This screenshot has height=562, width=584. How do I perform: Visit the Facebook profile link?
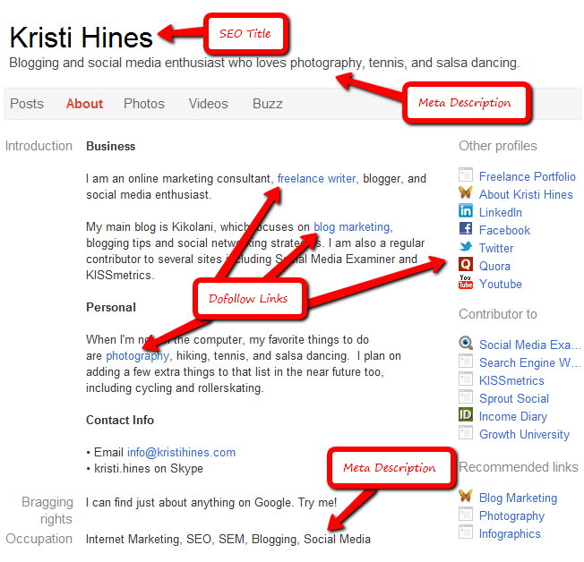coord(504,230)
